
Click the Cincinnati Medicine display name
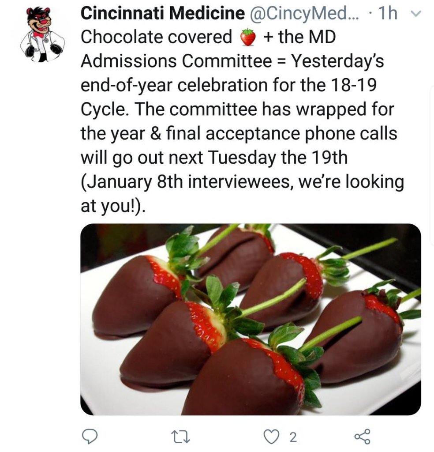coord(162,14)
